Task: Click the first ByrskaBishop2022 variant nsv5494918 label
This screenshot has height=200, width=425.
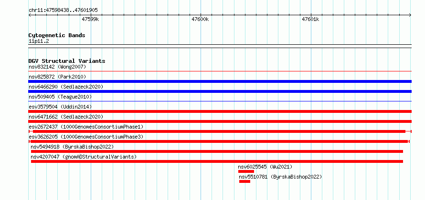Action: point(72,147)
